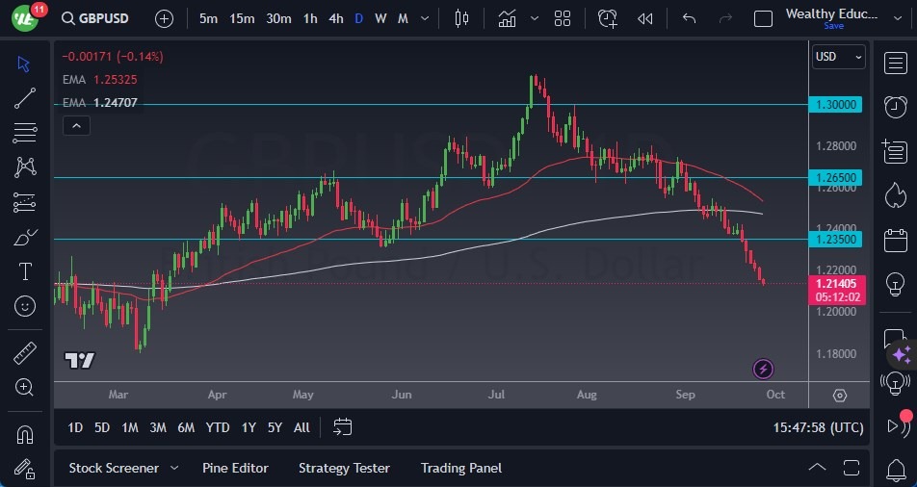Open the emoji icons tool
This screenshot has width=917, height=487.
click(25, 306)
